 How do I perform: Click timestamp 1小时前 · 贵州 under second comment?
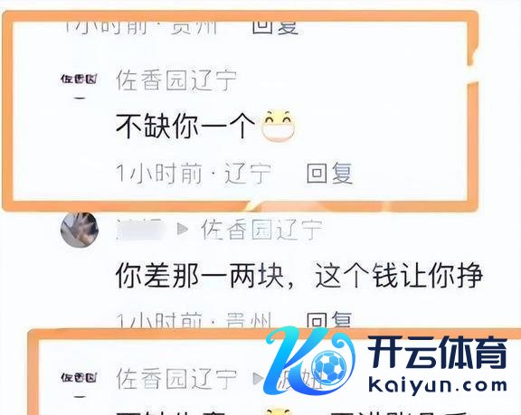pos(194,320)
